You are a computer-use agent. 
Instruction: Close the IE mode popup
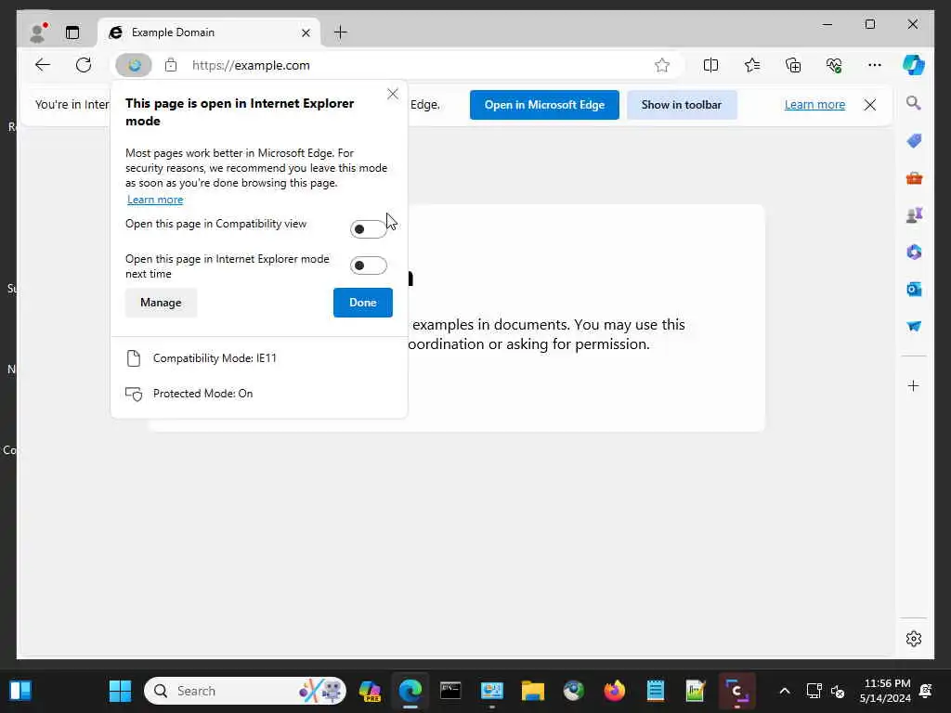[x=393, y=94]
